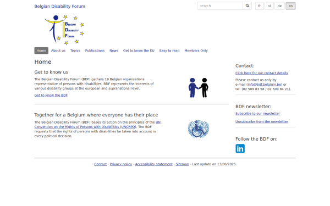Image resolution: width=330 pixels, height=206 pixels.
Task: Follow the Get to know the BDF link
Action: 51,95
